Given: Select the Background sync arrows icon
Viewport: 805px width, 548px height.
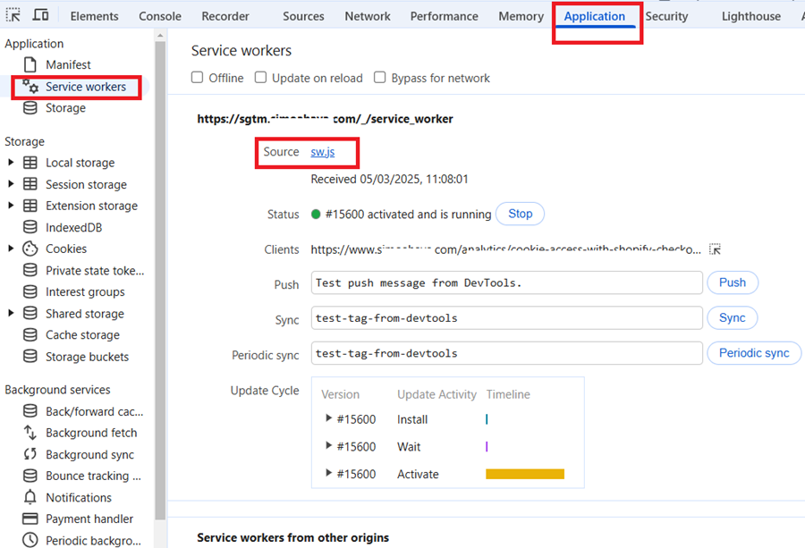Looking at the screenshot, I should [x=29, y=454].
